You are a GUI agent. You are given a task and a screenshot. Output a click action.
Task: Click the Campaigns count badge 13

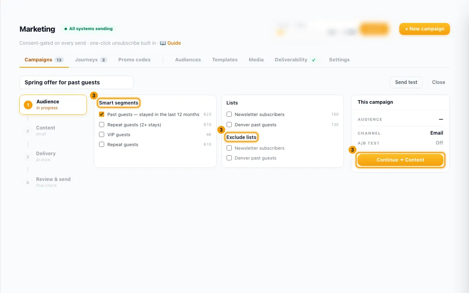point(59,60)
